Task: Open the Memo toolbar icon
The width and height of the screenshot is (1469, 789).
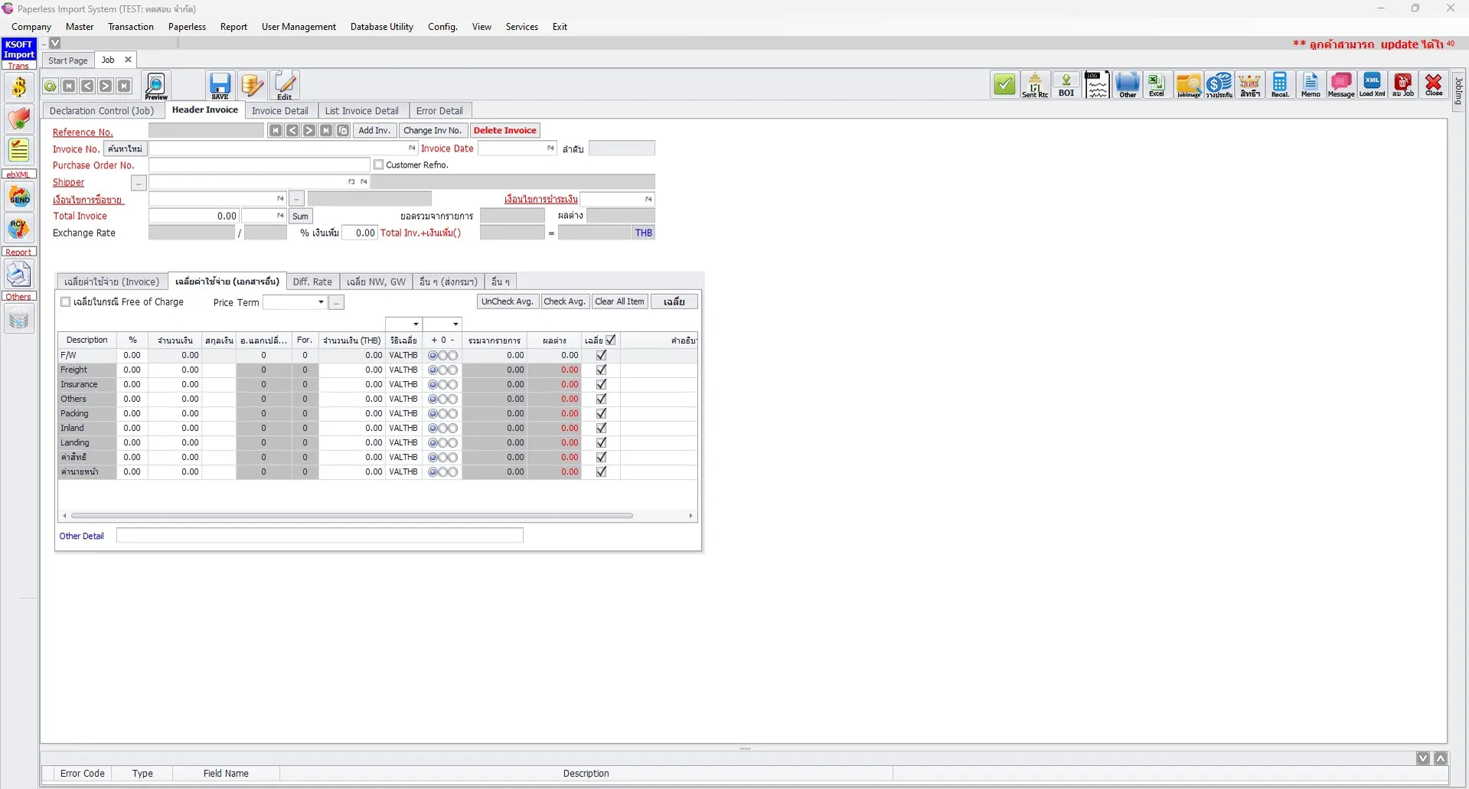Action: pos(1311,85)
